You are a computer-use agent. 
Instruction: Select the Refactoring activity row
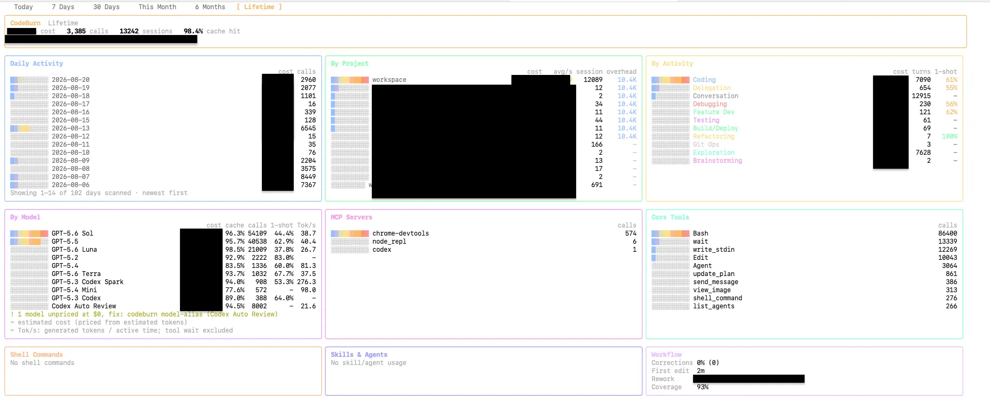point(804,136)
